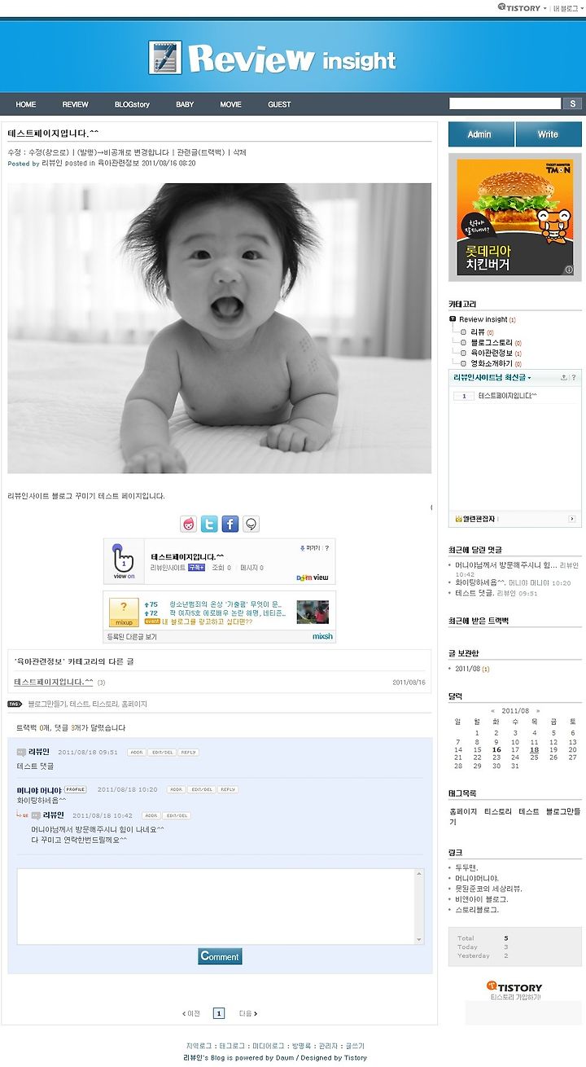Screen dimensions: 586x1067
Task: Expand the 리뷰인사이트님 최신글 dropdown
Action: pos(492,378)
